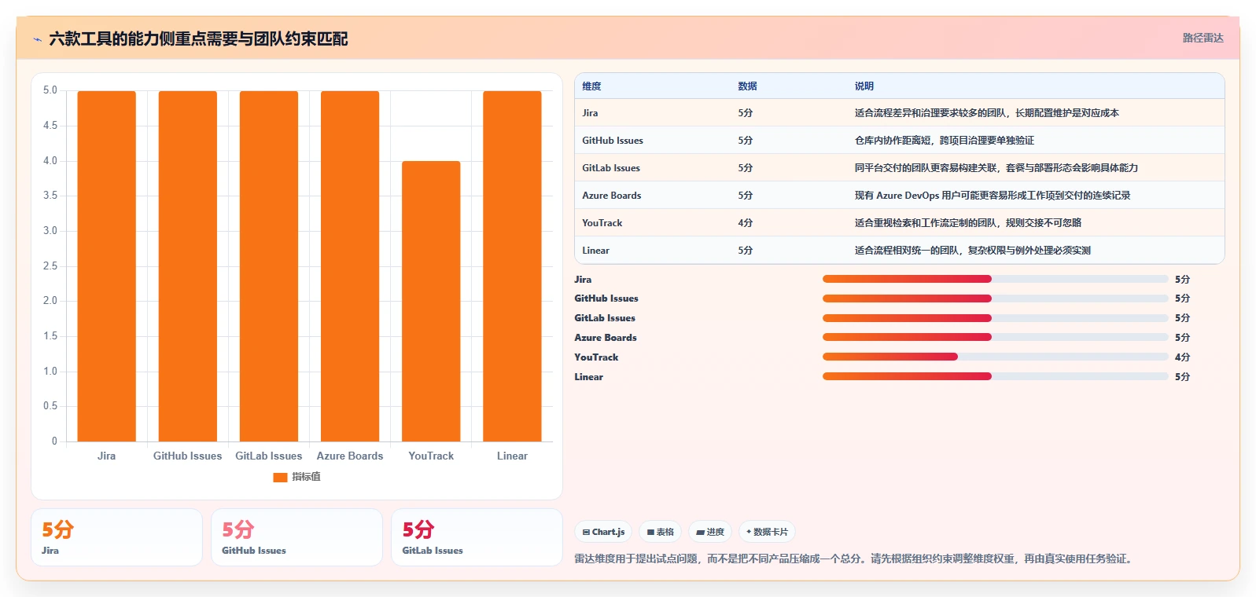1256x597 pixels.
Task: Click the YouTrack table cell
Action: pos(602,223)
